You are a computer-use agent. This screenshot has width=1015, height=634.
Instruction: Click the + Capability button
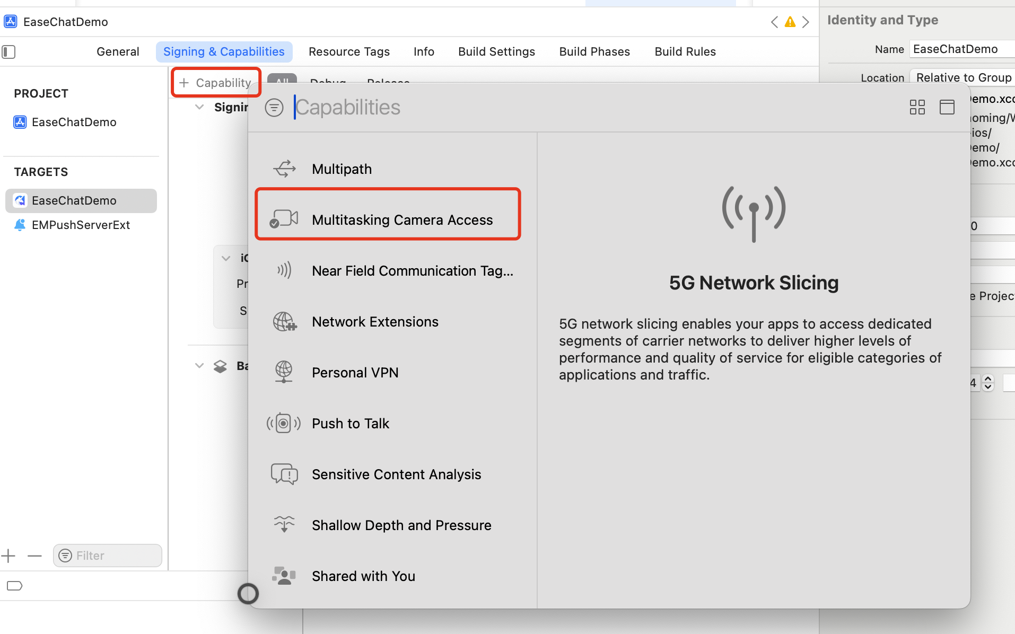coord(216,83)
